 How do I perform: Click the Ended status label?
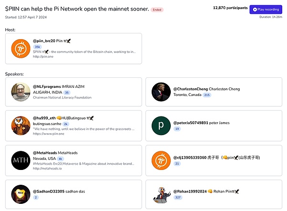click(x=157, y=10)
